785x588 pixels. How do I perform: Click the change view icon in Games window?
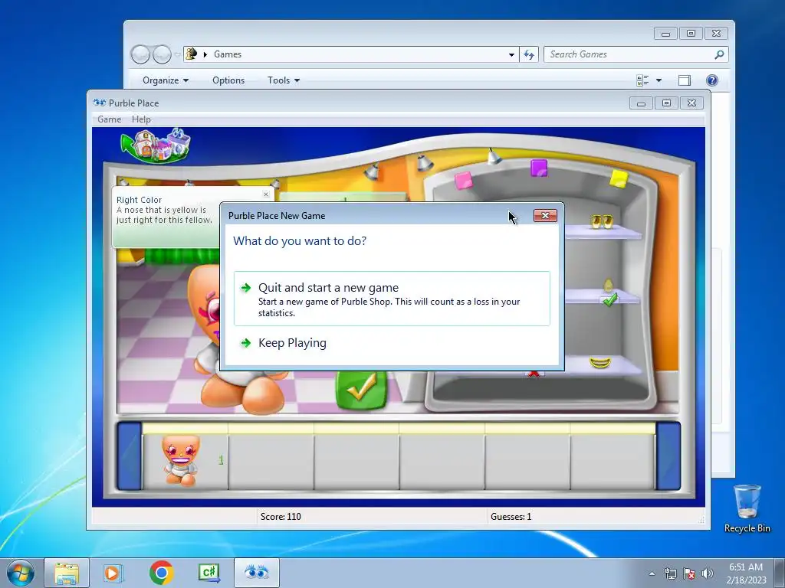tap(642, 80)
